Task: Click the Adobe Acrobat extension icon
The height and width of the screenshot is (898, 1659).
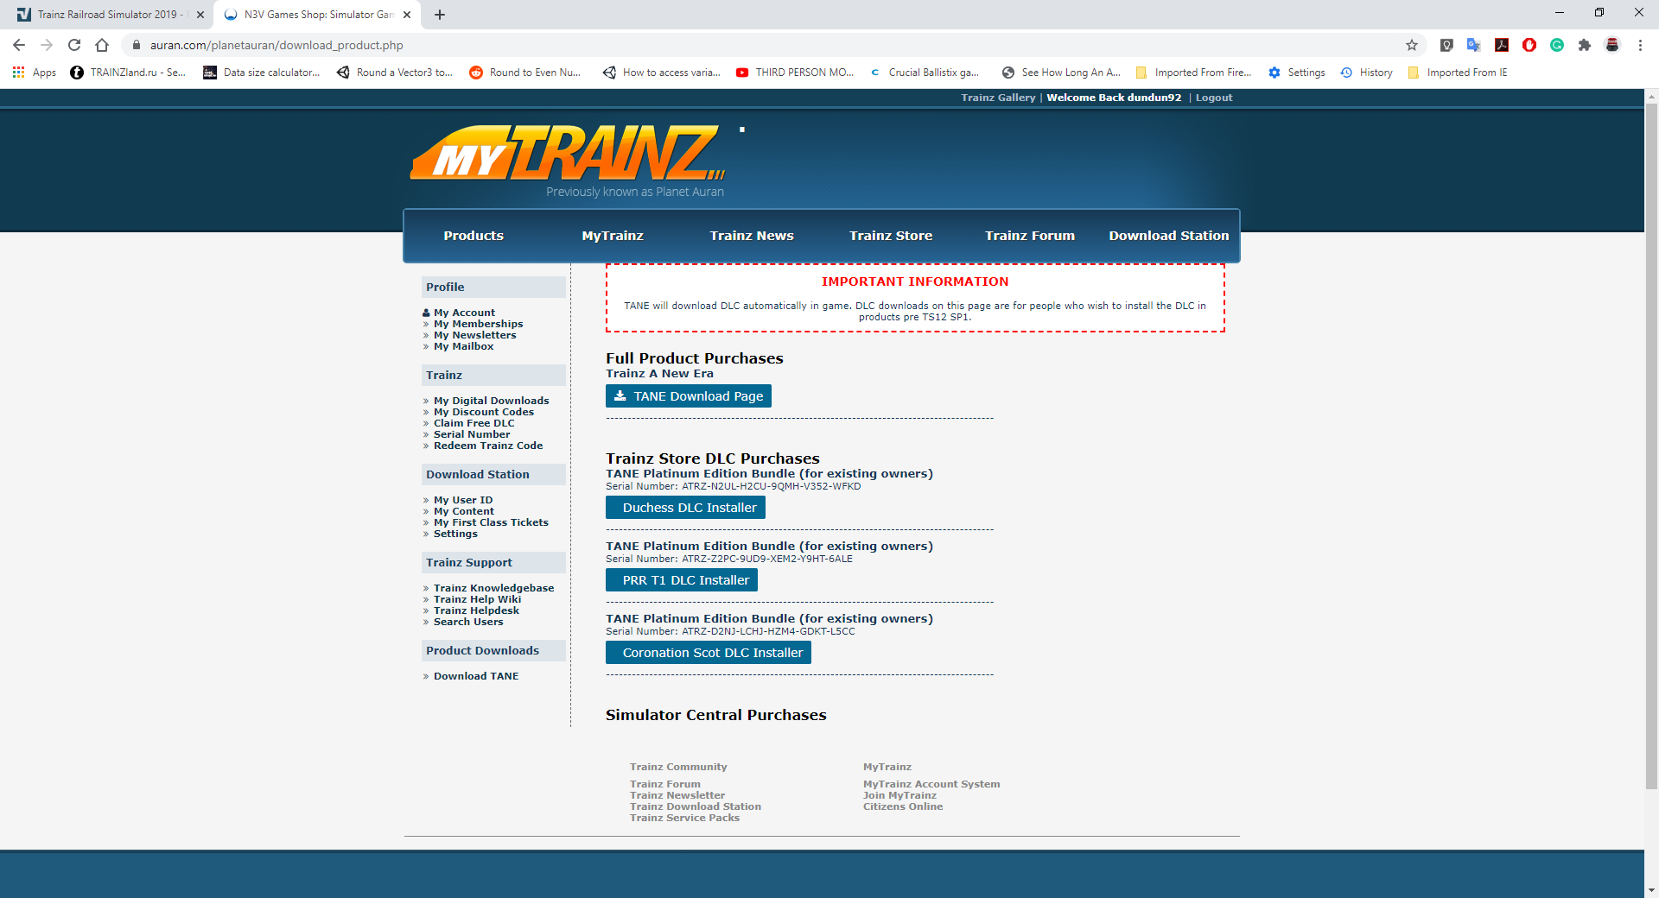Action: coord(1502,45)
